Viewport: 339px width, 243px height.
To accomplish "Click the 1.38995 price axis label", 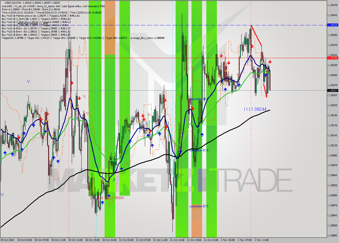I will tap(333, 195).
